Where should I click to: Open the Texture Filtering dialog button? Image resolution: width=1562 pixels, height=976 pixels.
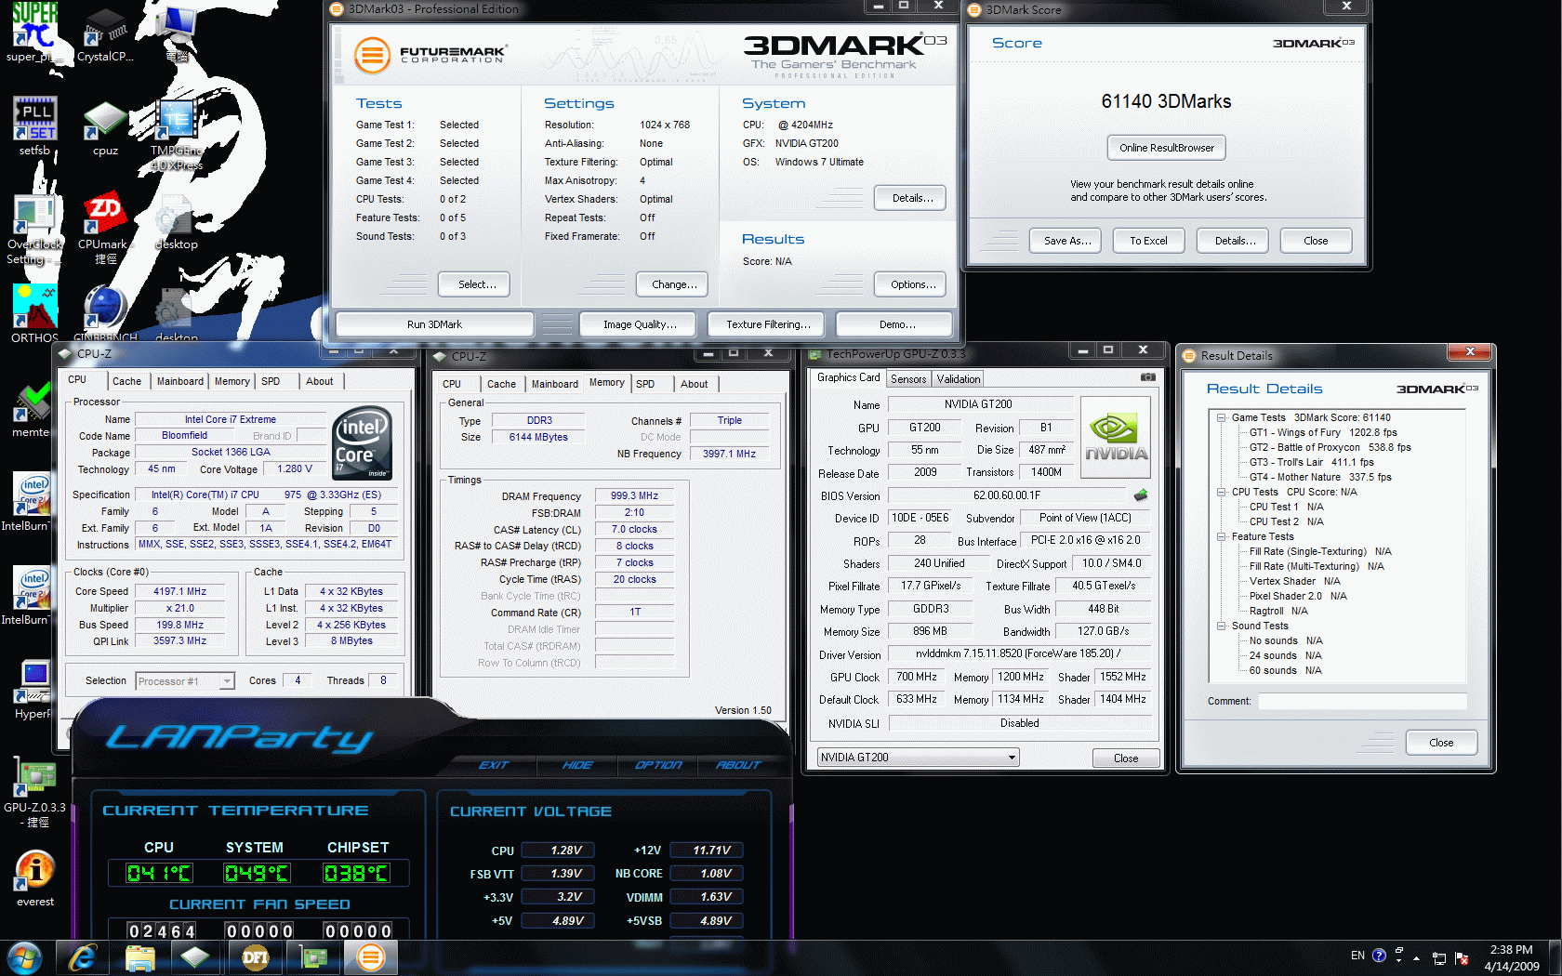click(x=768, y=324)
